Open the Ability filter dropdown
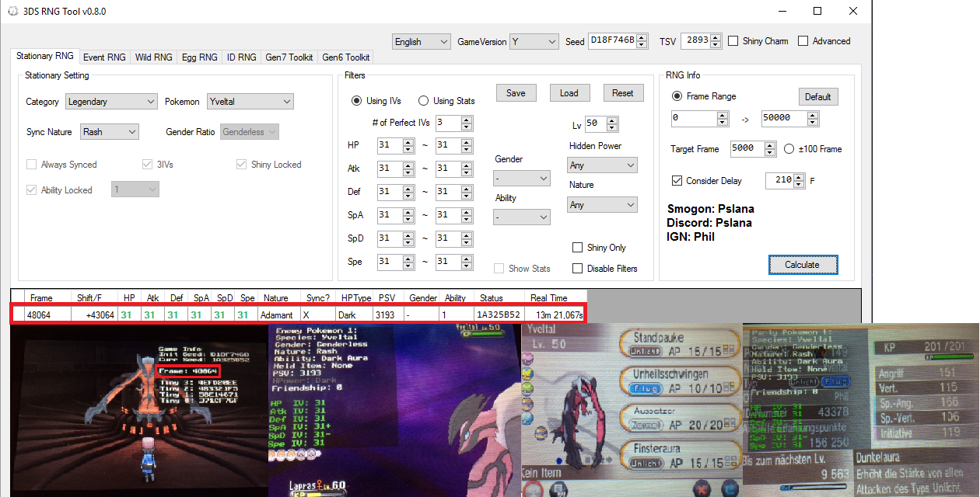This screenshot has height=497, width=980. tap(522, 217)
